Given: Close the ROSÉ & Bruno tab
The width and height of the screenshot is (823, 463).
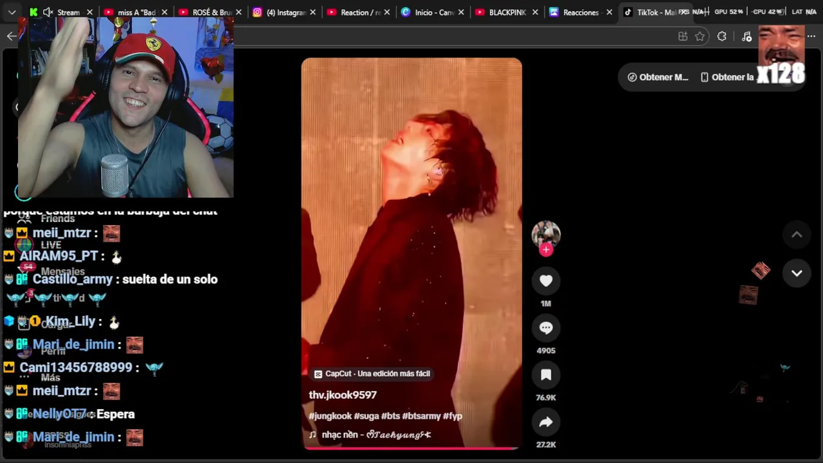Looking at the screenshot, I should point(239,12).
